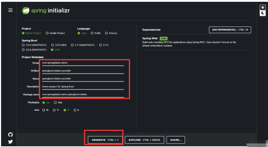The width and height of the screenshot is (268, 147).
Task: Choose Java as the language
Action: [x=82, y=33]
